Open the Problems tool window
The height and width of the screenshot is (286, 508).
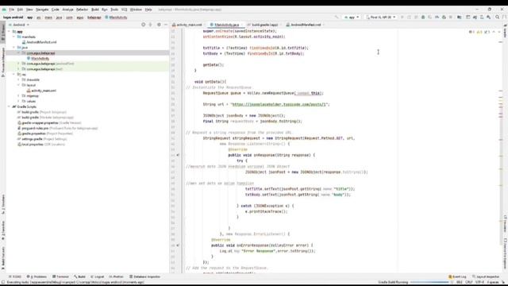tap(37, 276)
